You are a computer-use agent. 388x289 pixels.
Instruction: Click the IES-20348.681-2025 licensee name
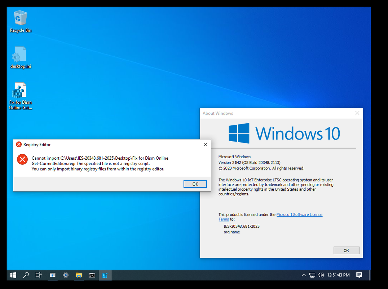click(242, 226)
